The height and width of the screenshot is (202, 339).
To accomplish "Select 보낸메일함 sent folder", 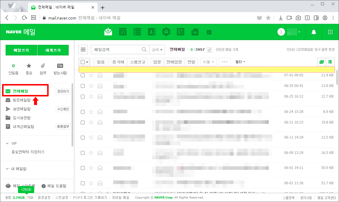I will 22,109.
